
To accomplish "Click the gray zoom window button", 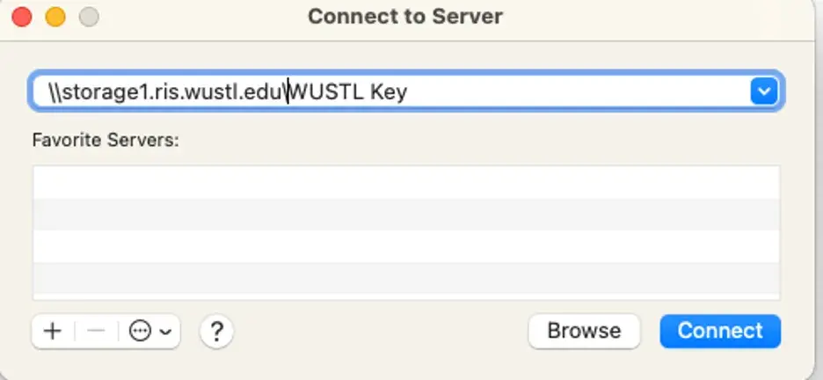I will (x=89, y=17).
